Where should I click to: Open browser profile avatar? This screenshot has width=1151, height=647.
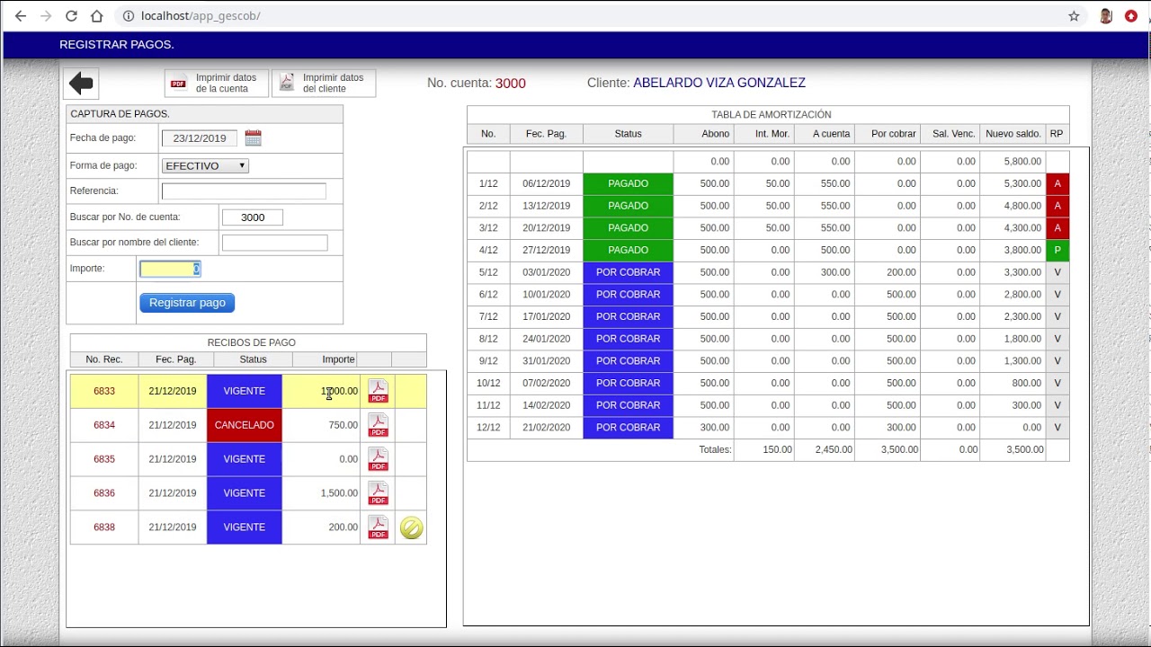tap(1106, 16)
